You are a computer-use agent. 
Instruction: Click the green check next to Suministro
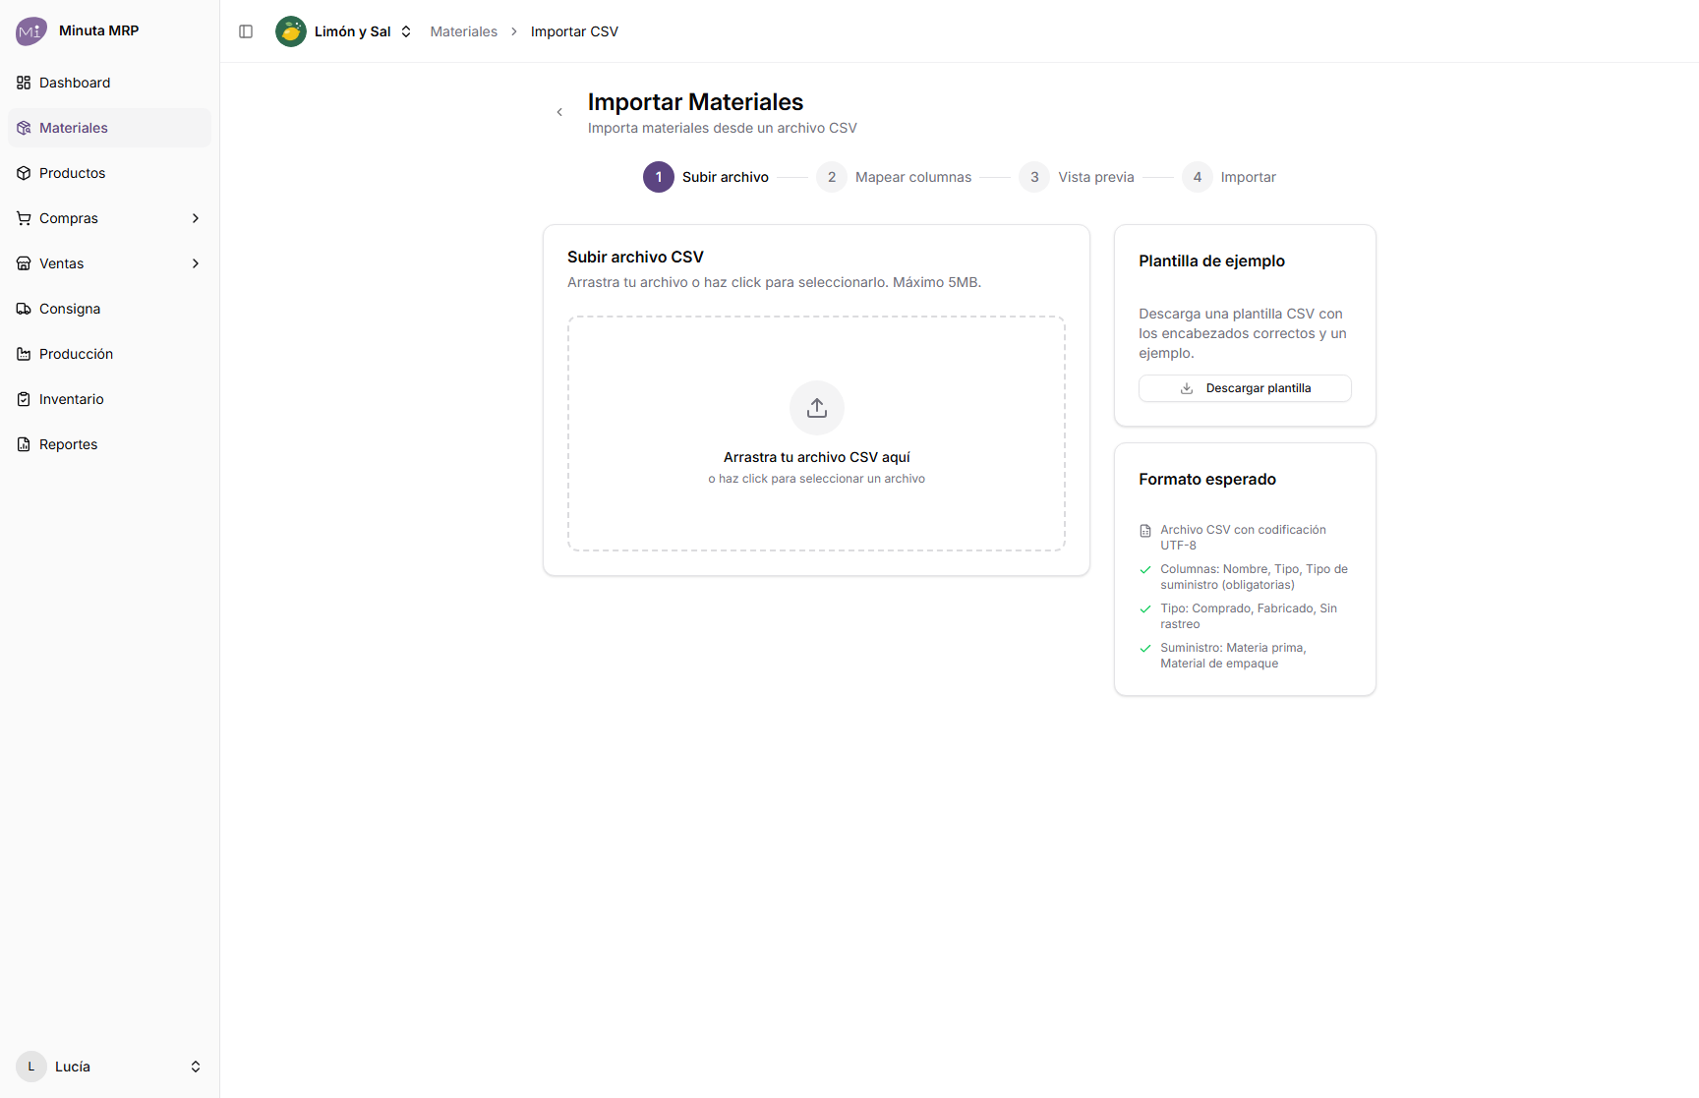click(1145, 649)
